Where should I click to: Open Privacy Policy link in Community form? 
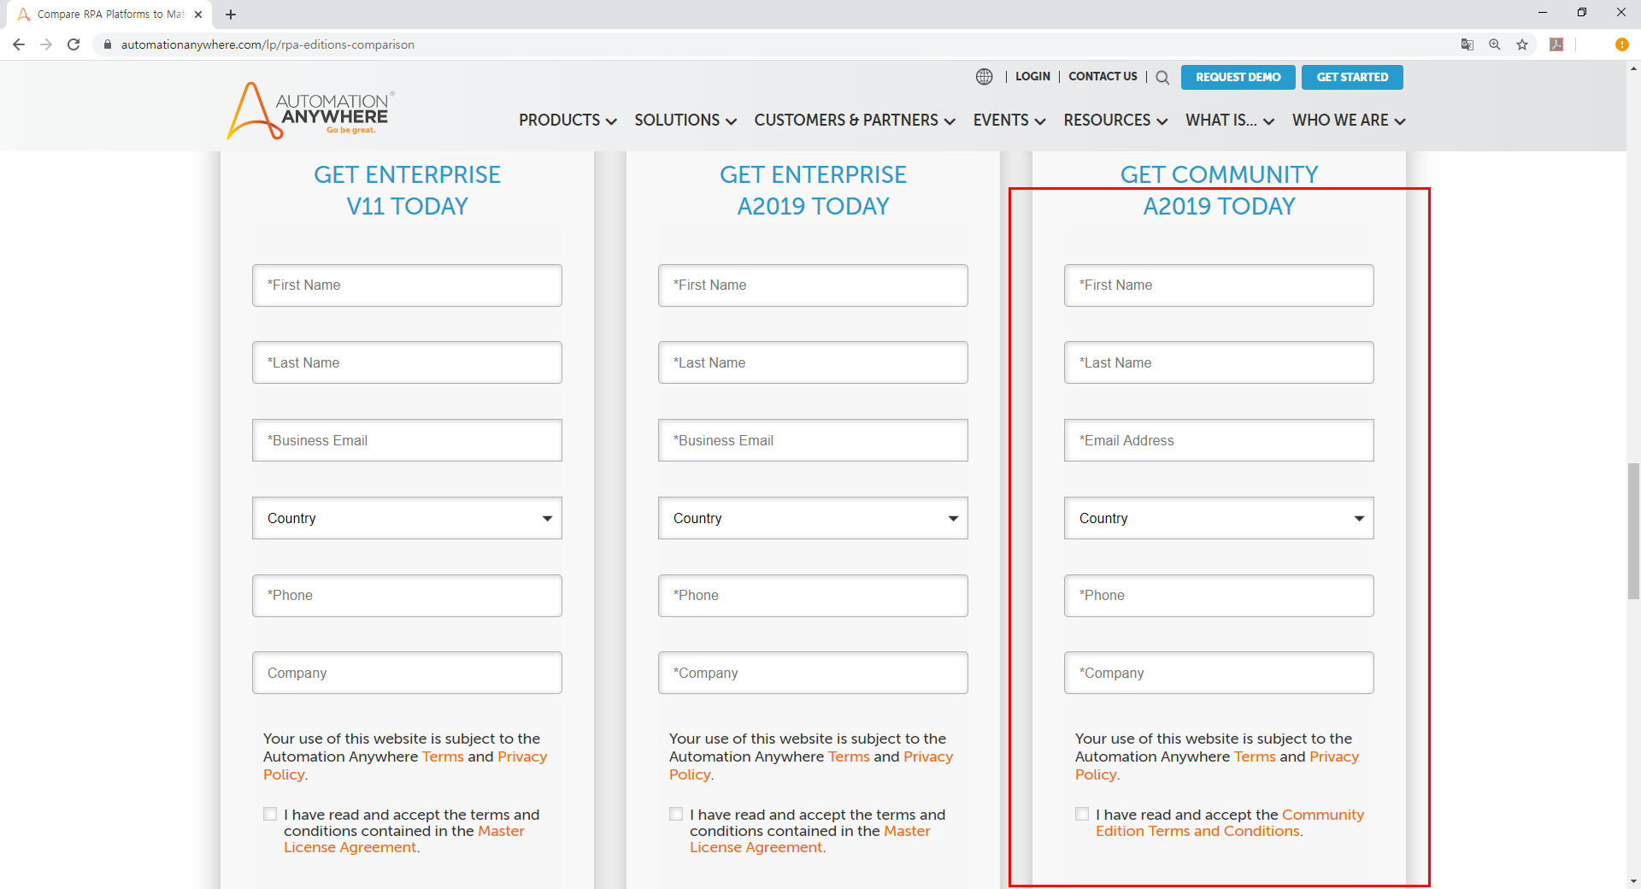pos(1217,766)
